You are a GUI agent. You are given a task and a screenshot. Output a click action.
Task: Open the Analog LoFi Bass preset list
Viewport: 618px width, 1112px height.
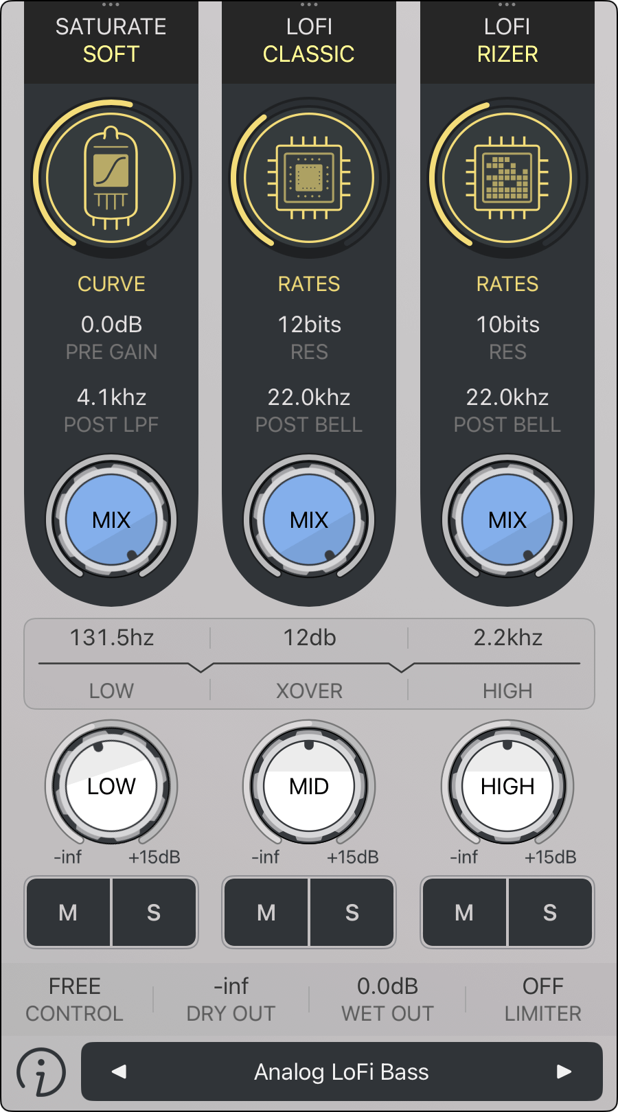click(341, 1072)
